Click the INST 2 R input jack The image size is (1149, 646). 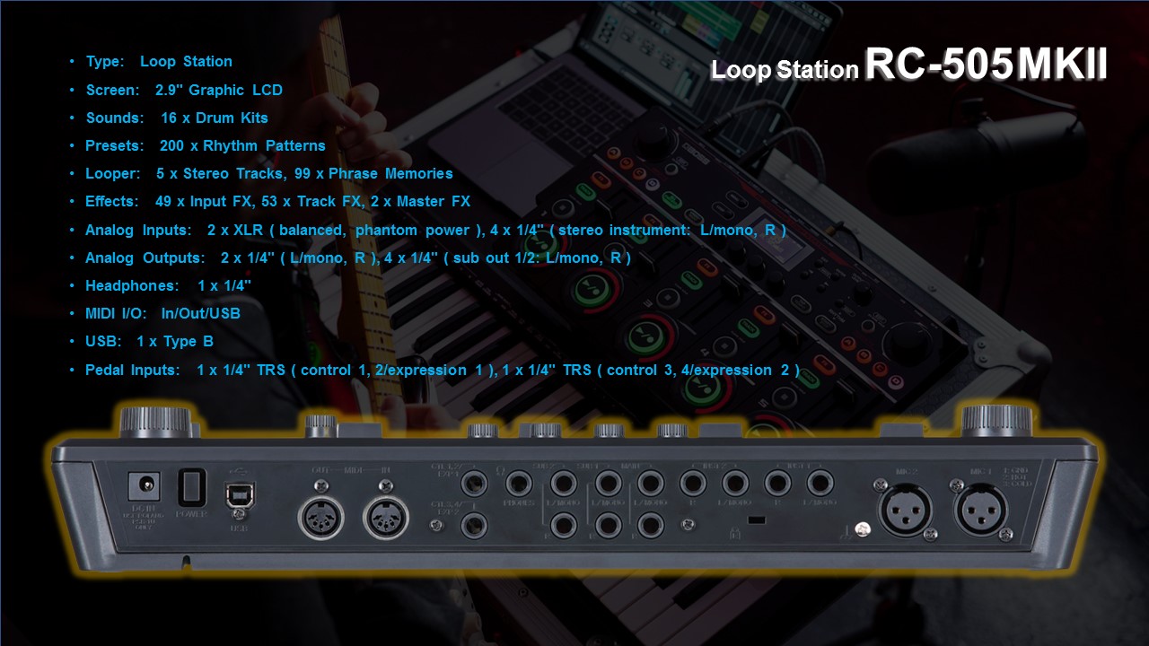pos(693,484)
